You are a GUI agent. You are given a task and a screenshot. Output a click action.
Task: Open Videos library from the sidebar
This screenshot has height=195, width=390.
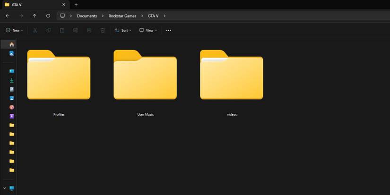(x=12, y=116)
